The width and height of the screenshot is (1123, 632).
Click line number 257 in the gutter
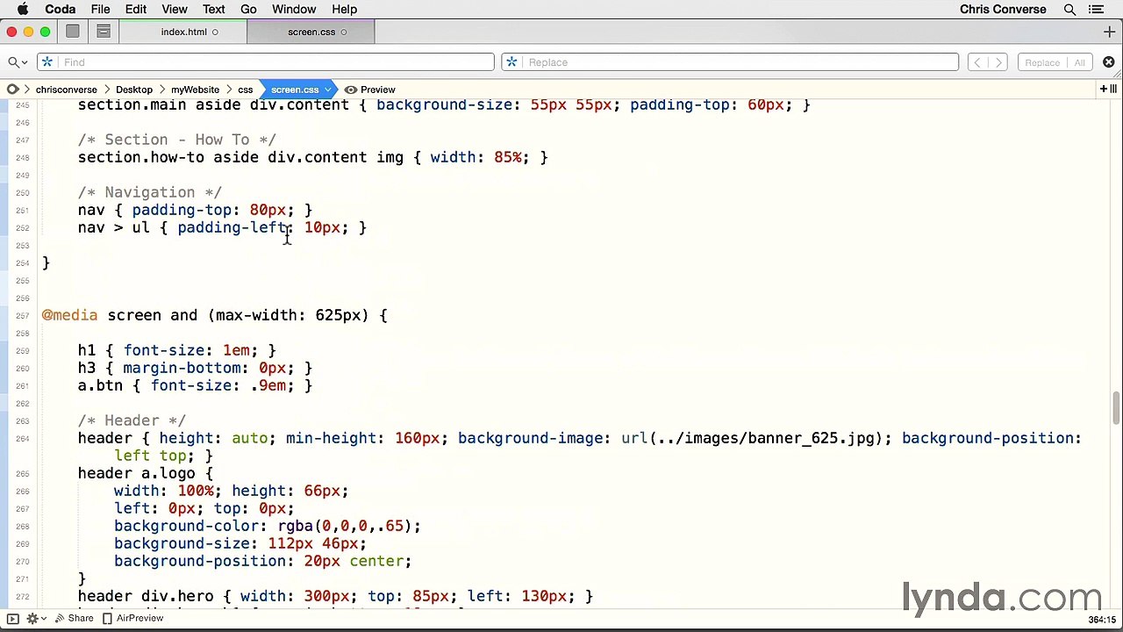[22, 316]
